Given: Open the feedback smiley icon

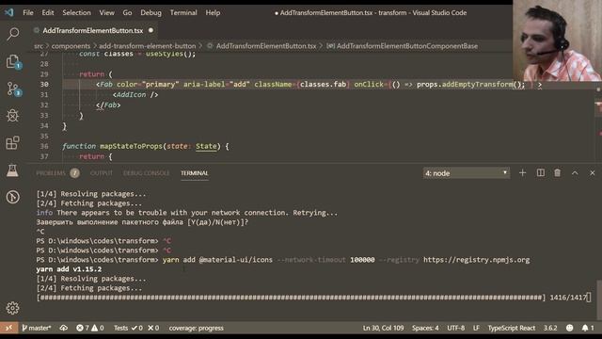Looking at the screenshot, I should pos(570,328).
